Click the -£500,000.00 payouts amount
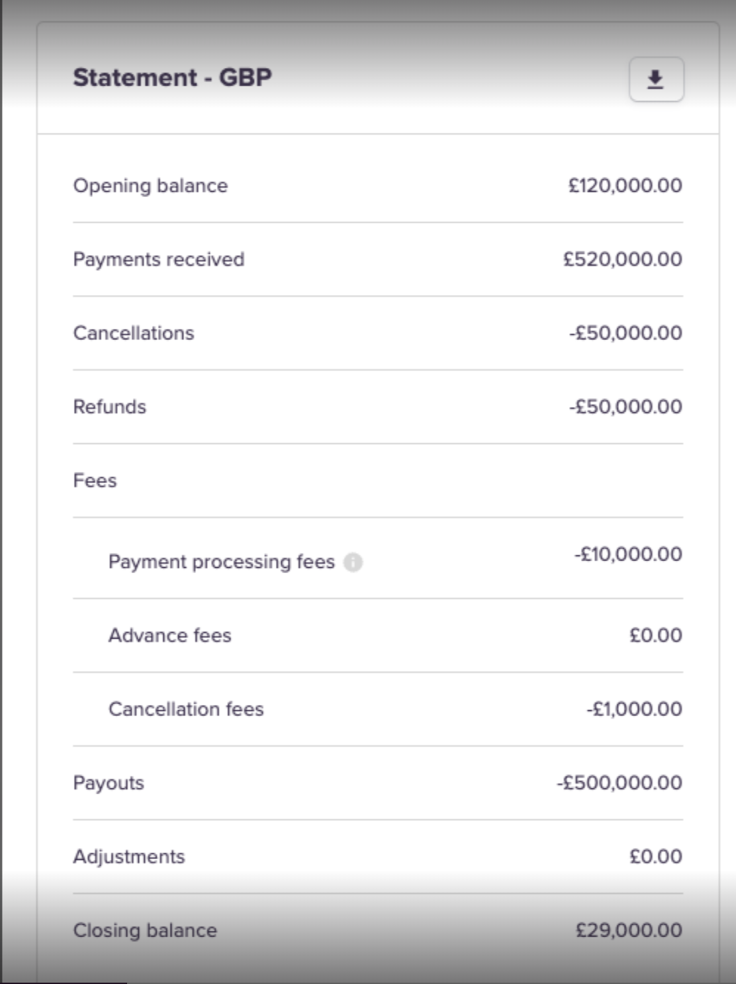The width and height of the screenshot is (736, 984). pos(619,783)
